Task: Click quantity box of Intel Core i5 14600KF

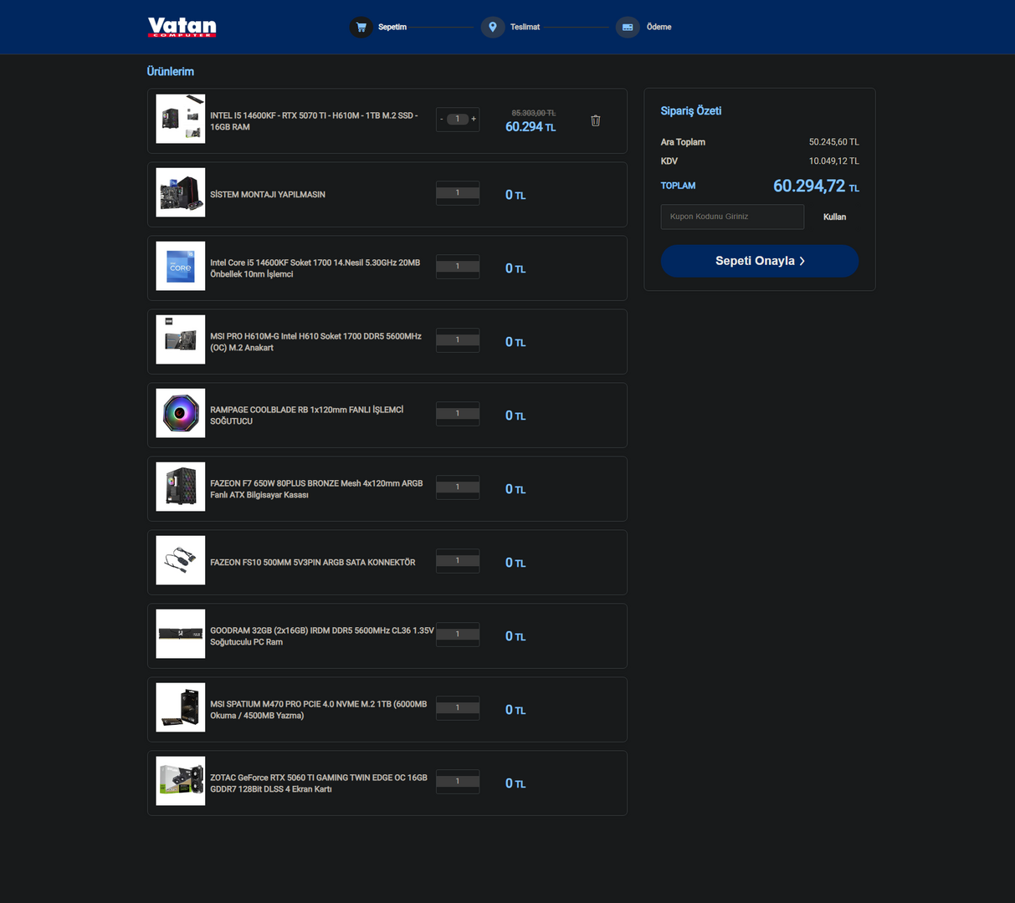Action: (458, 267)
